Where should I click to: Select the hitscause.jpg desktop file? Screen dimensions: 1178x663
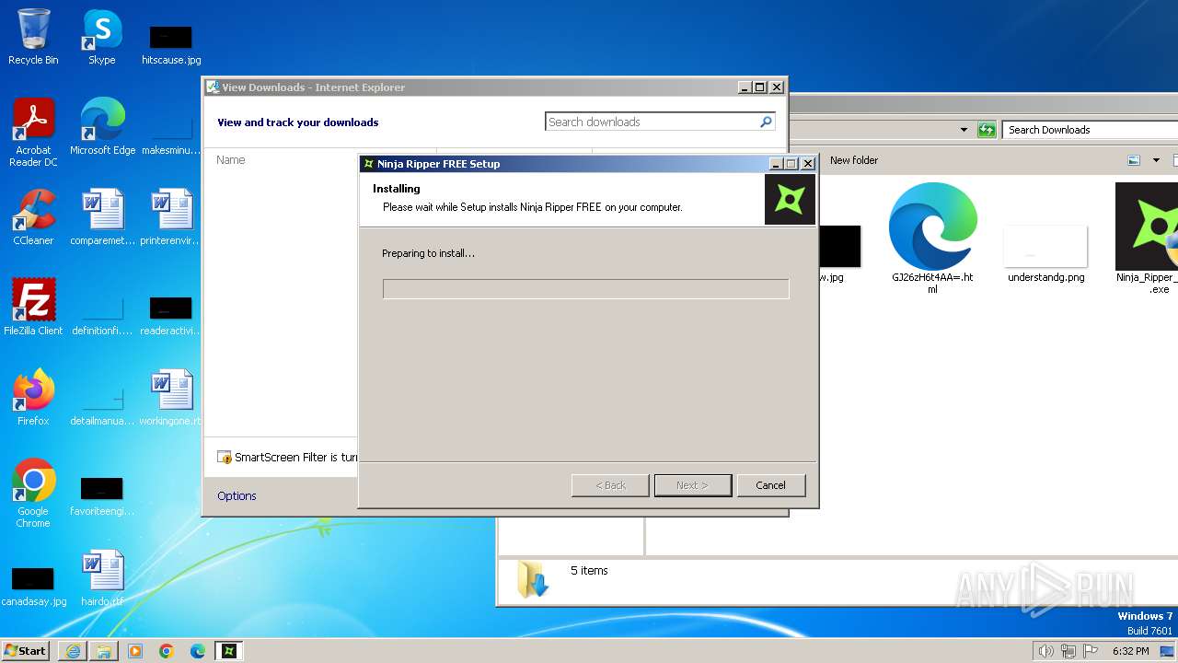pyautogui.click(x=171, y=45)
